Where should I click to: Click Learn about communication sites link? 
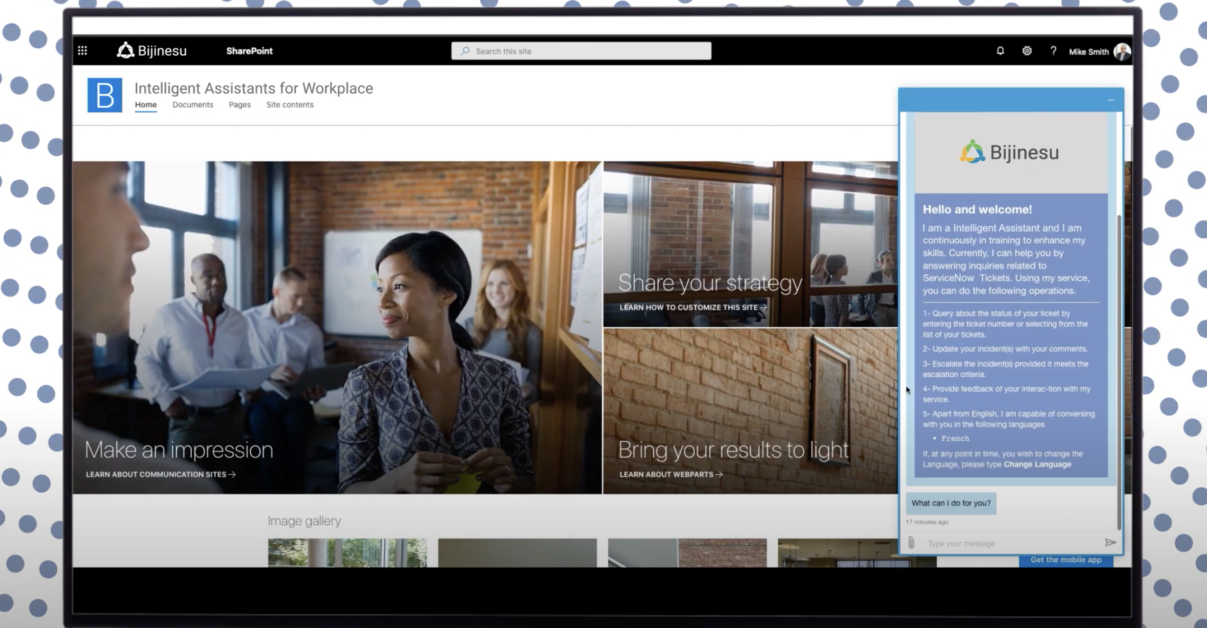pos(160,474)
